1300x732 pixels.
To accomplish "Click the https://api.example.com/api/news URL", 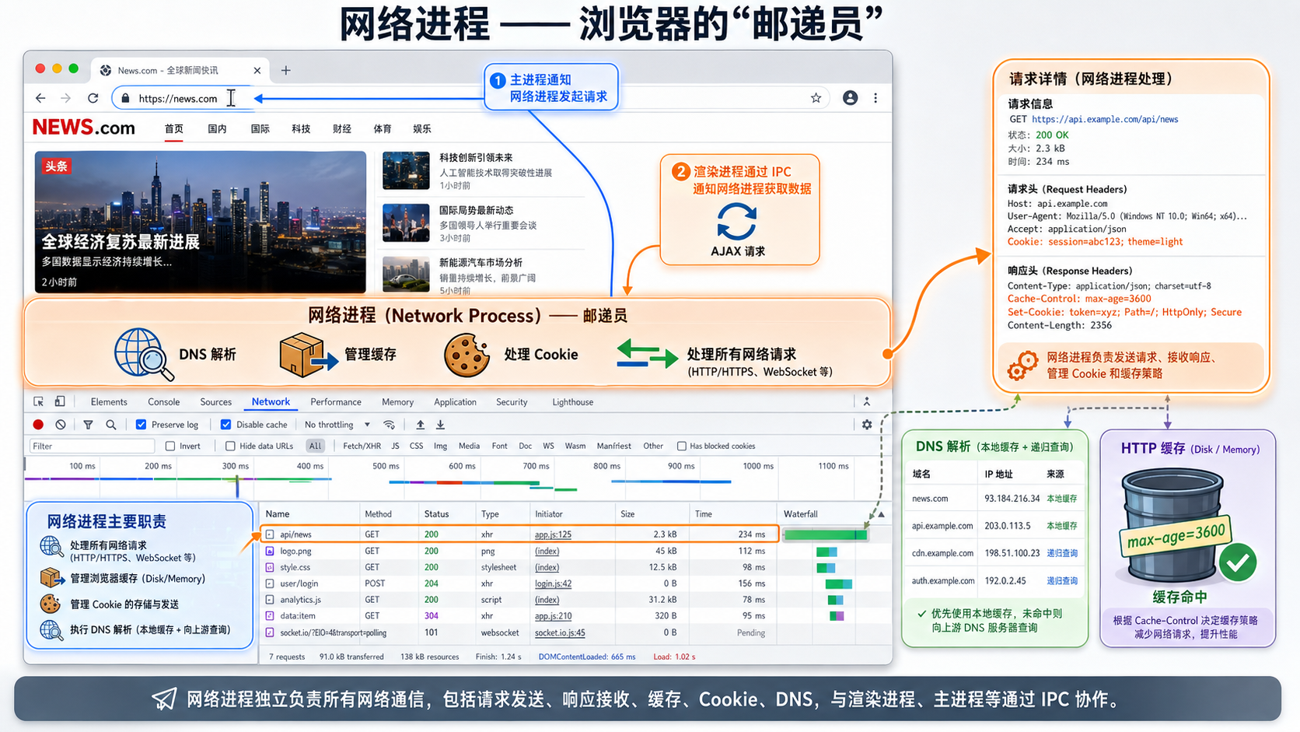I will pyautogui.click(x=1105, y=119).
